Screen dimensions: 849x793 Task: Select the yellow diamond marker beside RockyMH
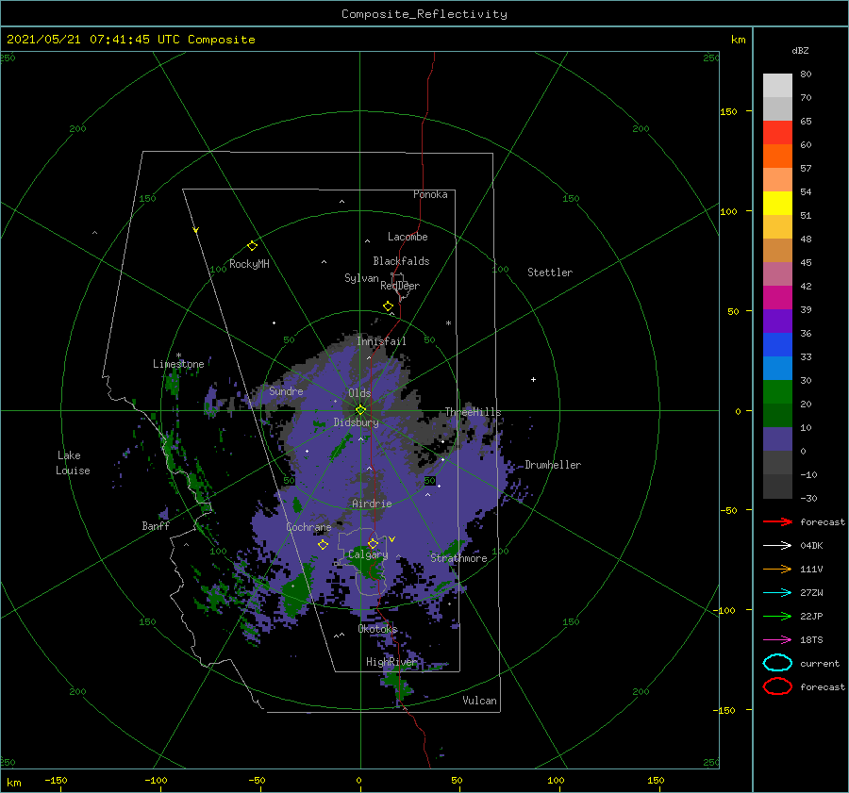252,246
